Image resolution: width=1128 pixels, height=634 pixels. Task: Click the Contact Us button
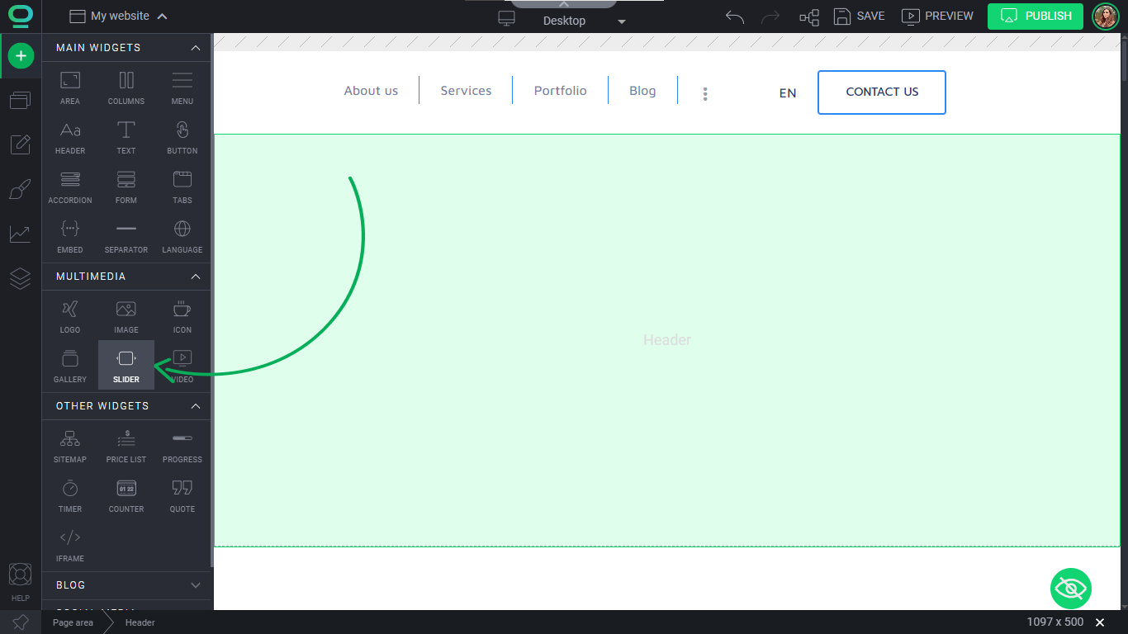(x=882, y=92)
